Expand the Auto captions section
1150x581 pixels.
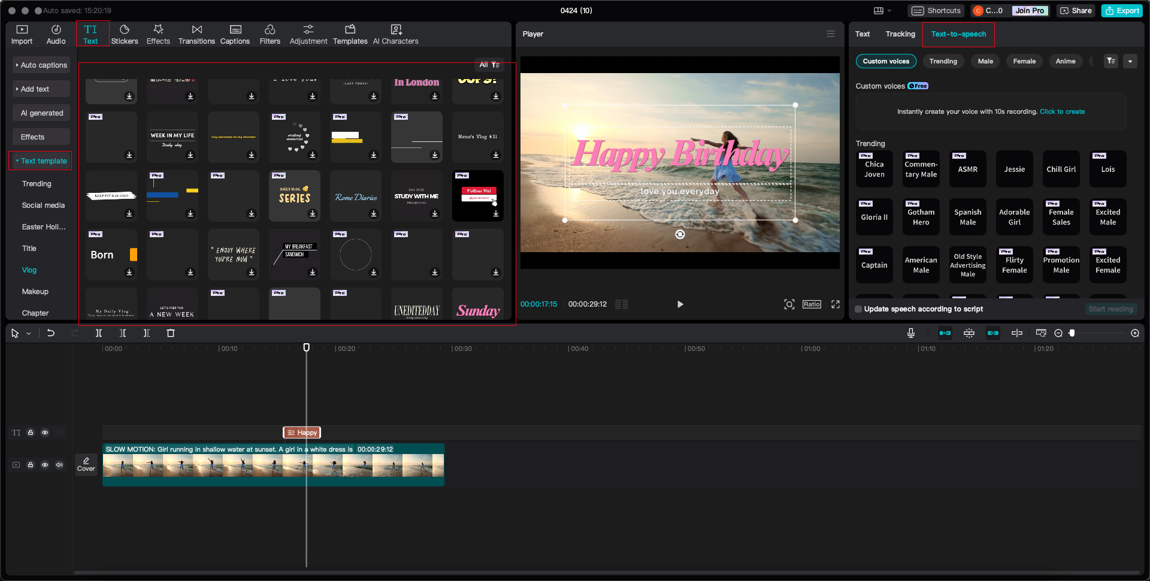pyautogui.click(x=41, y=65)
